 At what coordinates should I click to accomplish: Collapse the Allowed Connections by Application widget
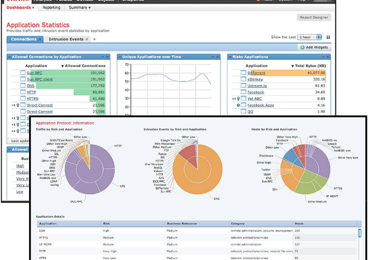pyautogui.click(x=103, y=57)
